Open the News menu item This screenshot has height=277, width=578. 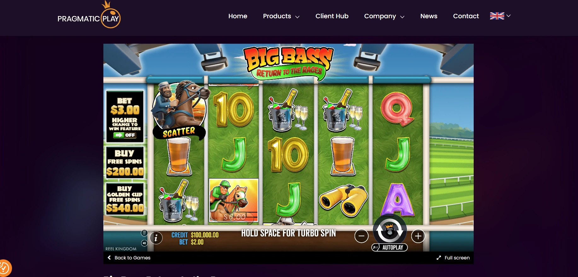click(x=429, y=16)
